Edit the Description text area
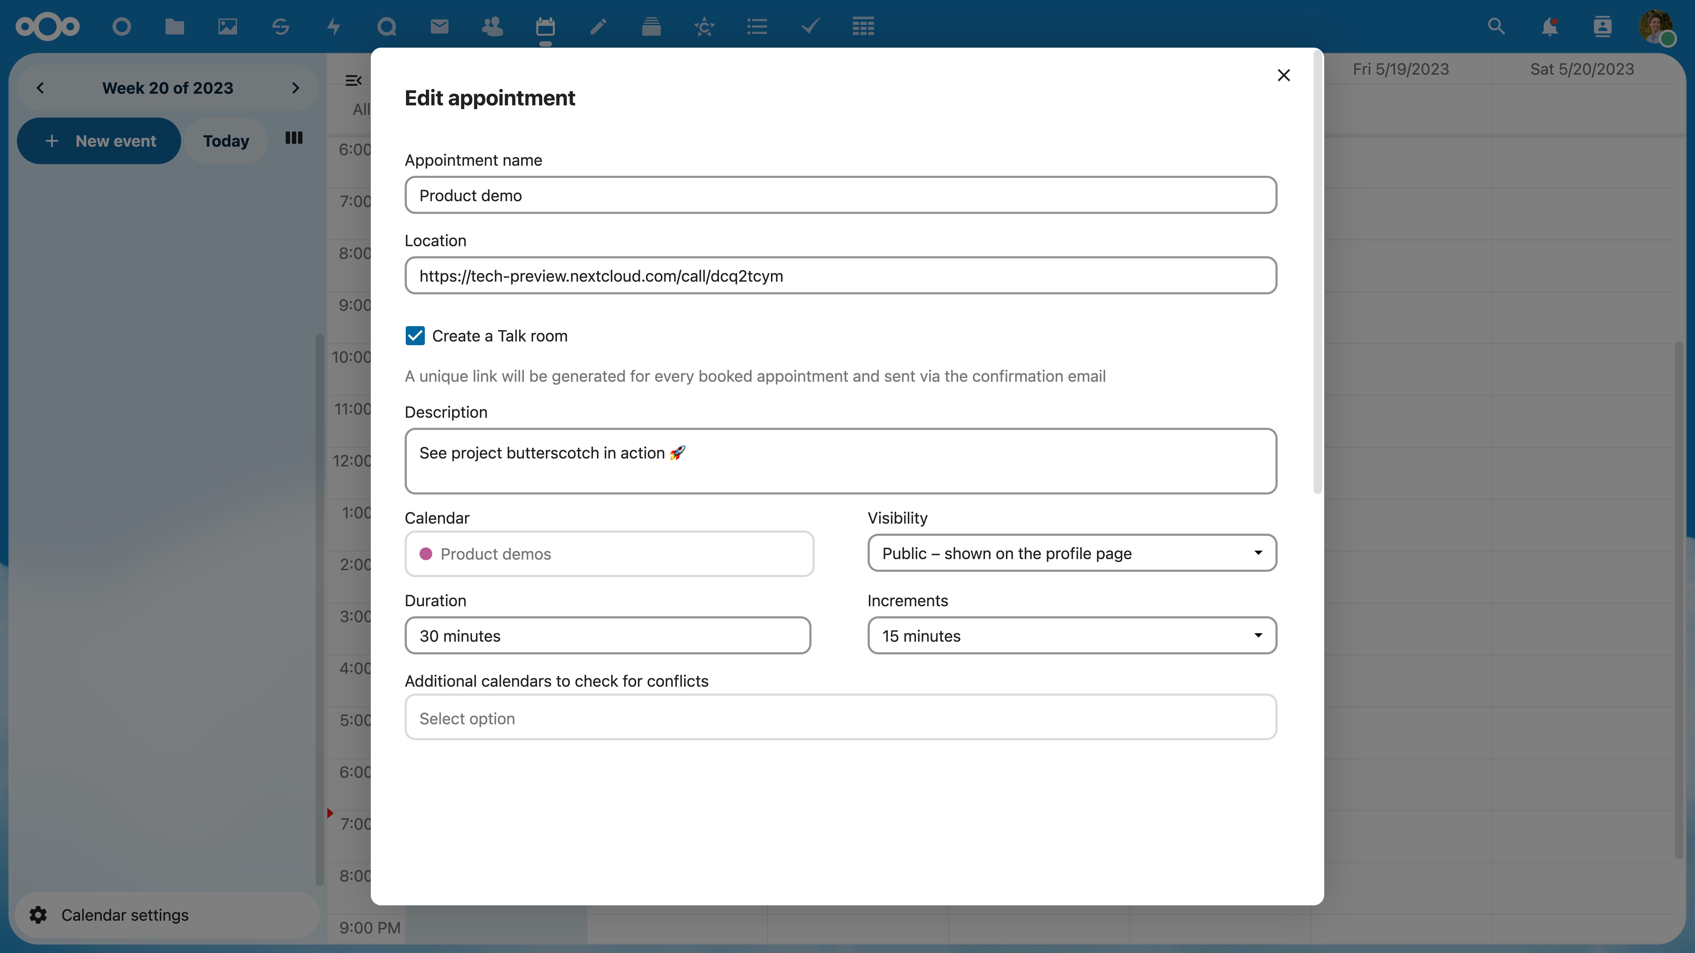Viewport: 1695px width, 953px height. tap(841, 461)
